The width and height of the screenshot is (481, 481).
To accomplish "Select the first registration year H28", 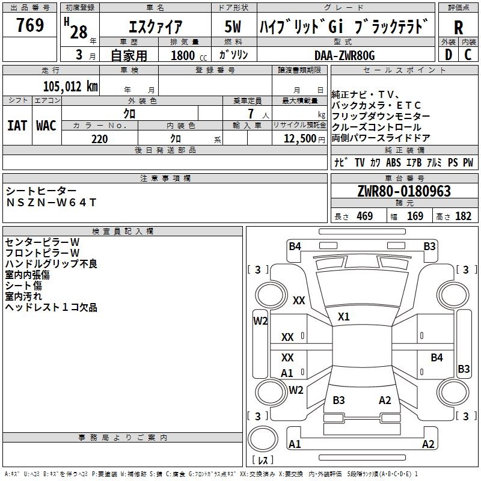I will [76, 28].
